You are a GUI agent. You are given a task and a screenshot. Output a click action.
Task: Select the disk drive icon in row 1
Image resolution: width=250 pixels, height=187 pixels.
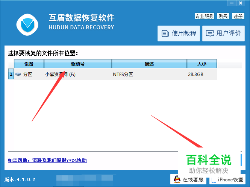click(18, 74)
